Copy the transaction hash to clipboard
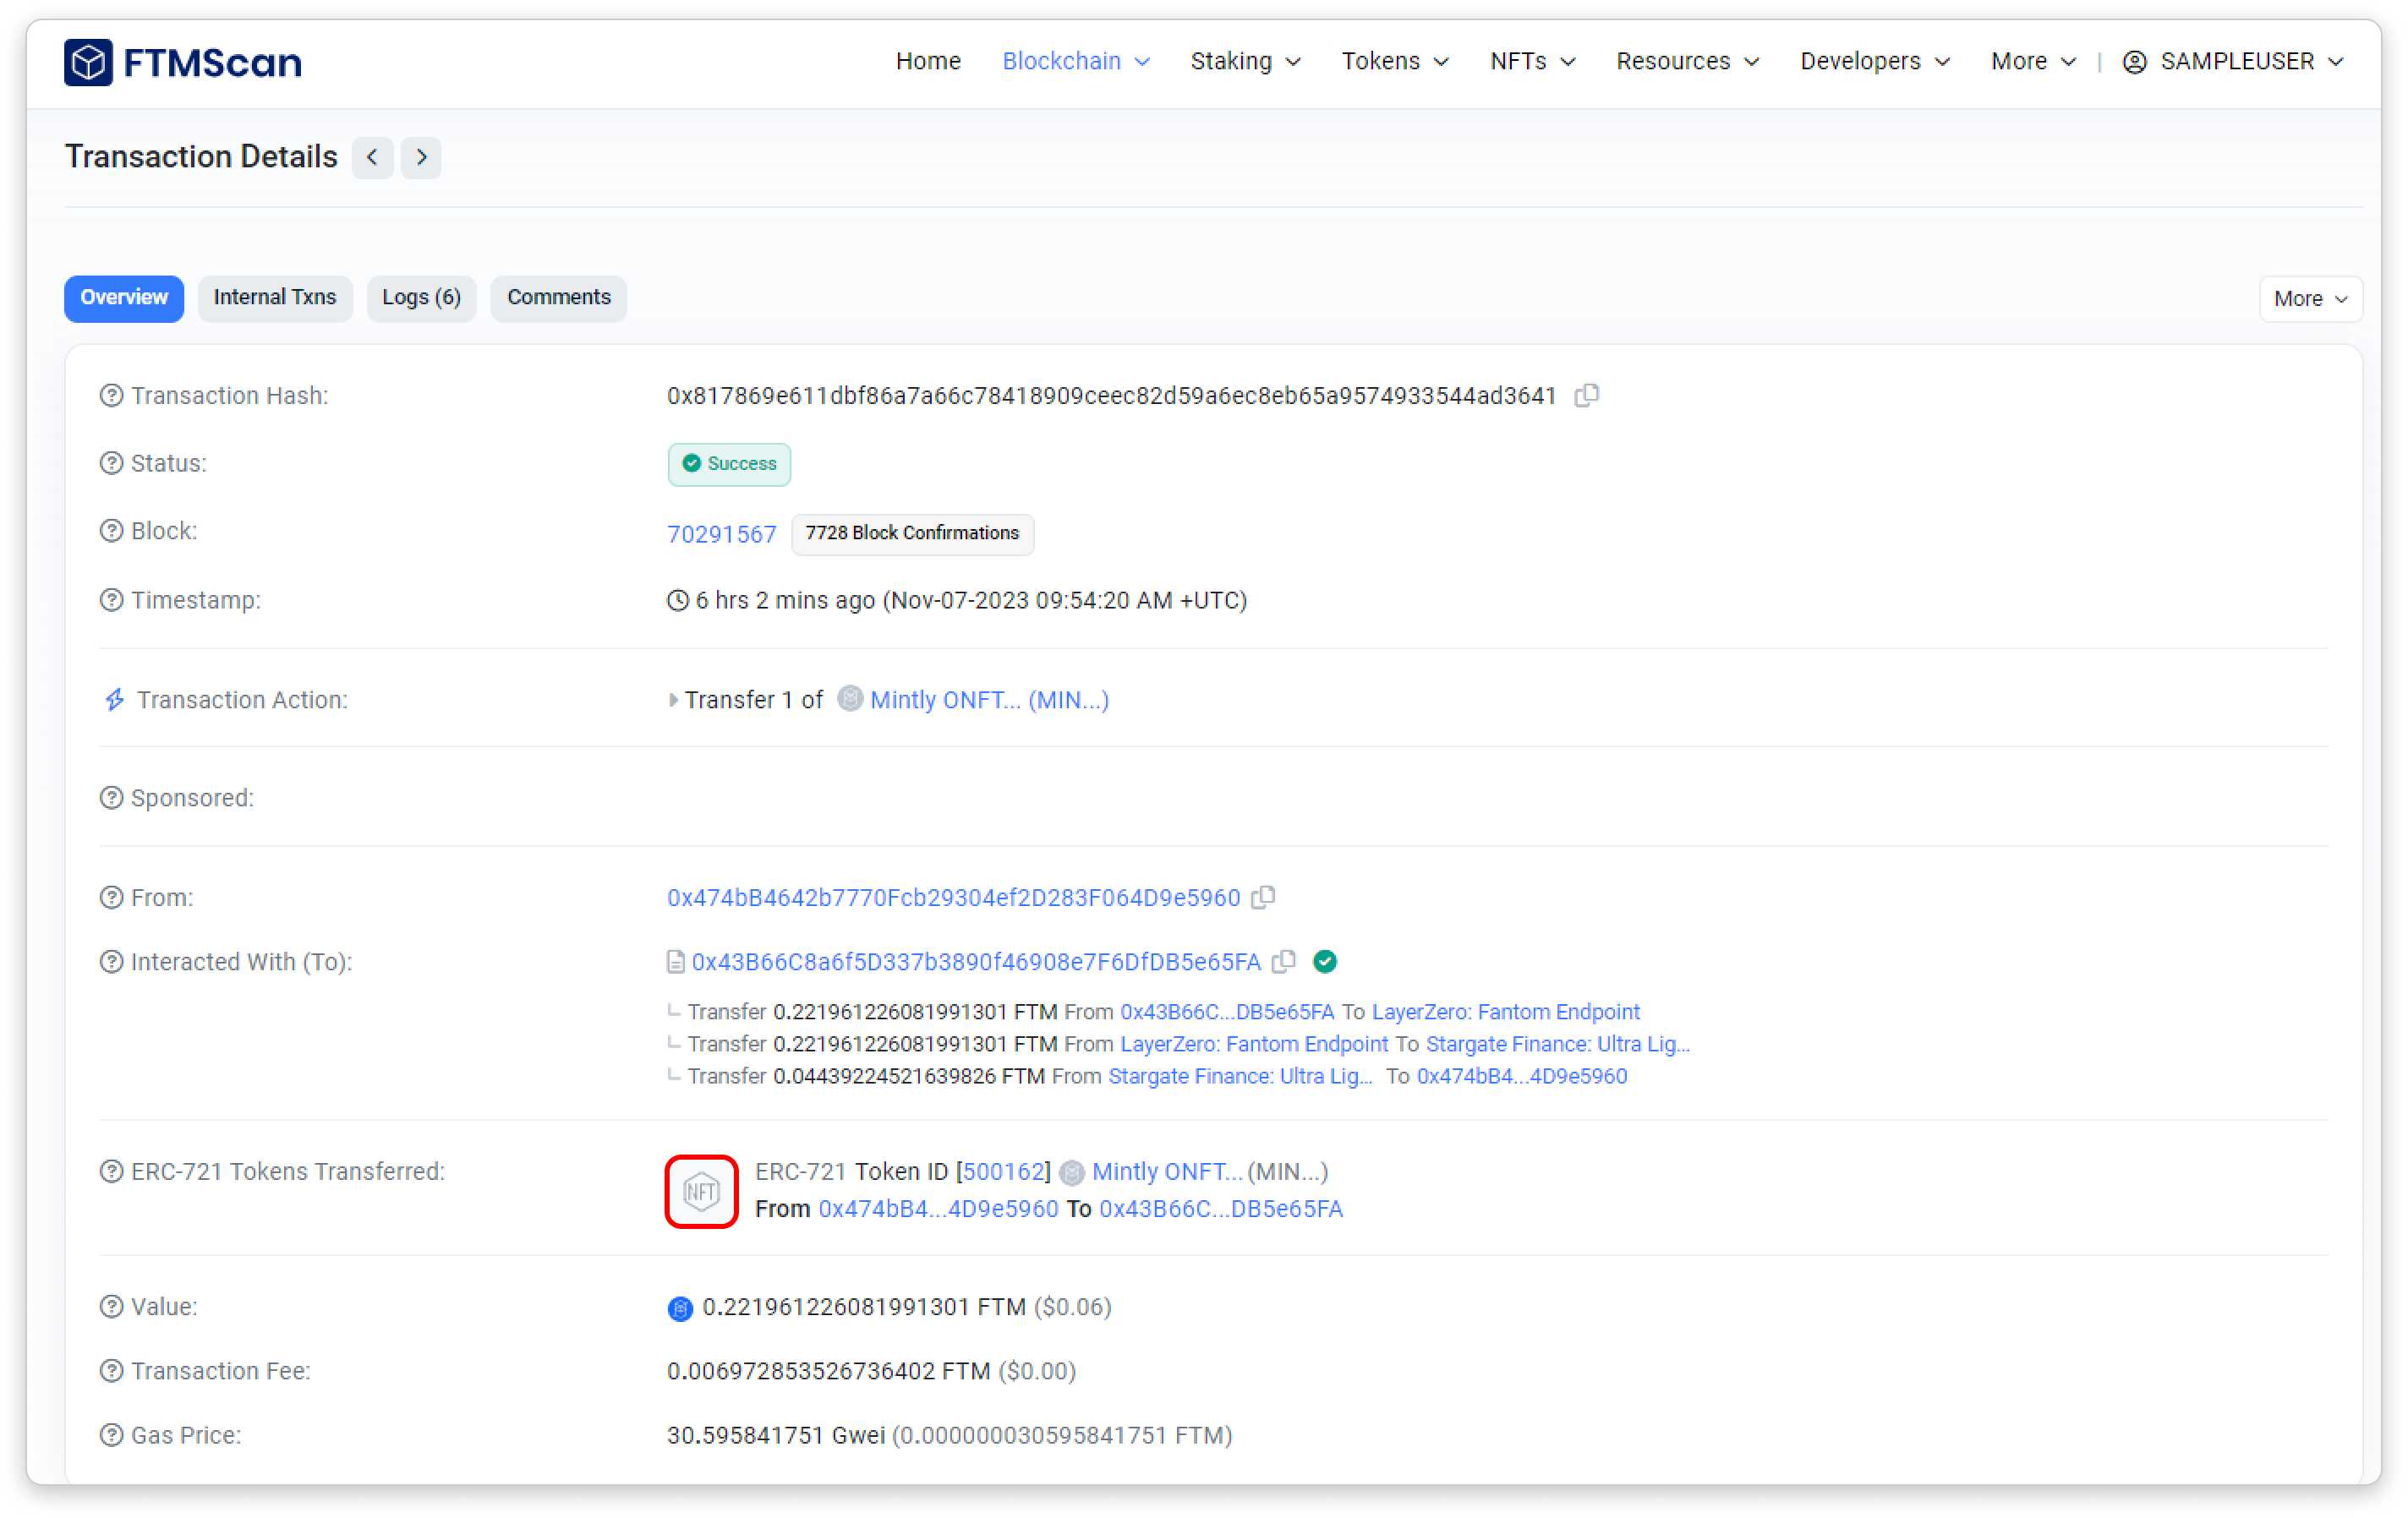The image size is (2408, 1518). [x=1586, y=396]
